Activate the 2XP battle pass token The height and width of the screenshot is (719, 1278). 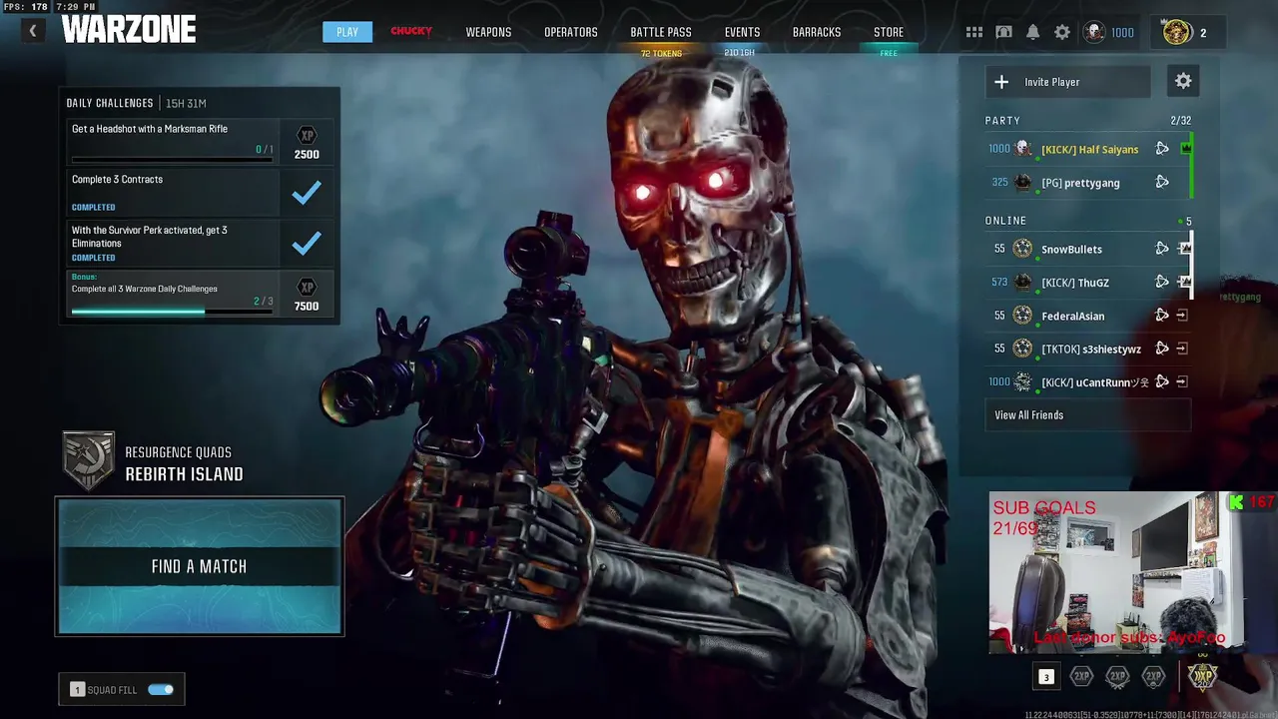(x=1153, y=677)
